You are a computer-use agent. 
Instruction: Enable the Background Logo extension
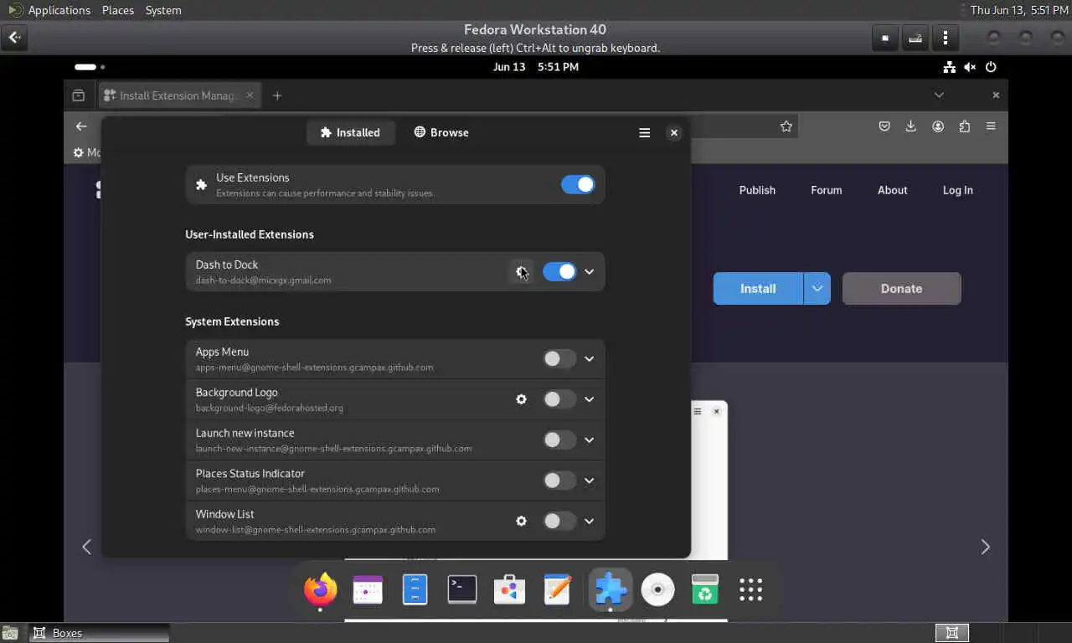click(x=559, y=399)
